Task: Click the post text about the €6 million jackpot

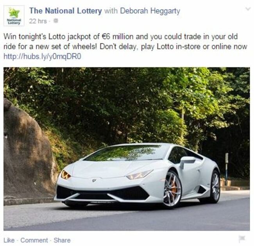Action: [x=125, y=42]
